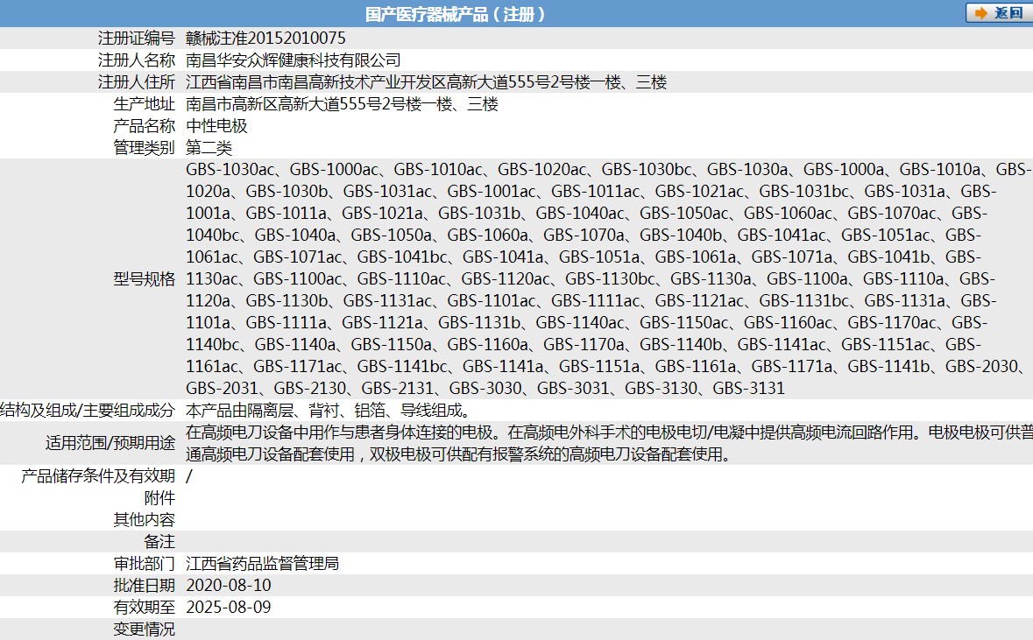
Task: Select approval date 2020-08-10
Action: [229, 585]
